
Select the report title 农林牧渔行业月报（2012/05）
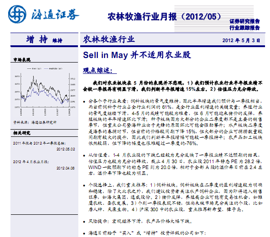click(164, 17)
